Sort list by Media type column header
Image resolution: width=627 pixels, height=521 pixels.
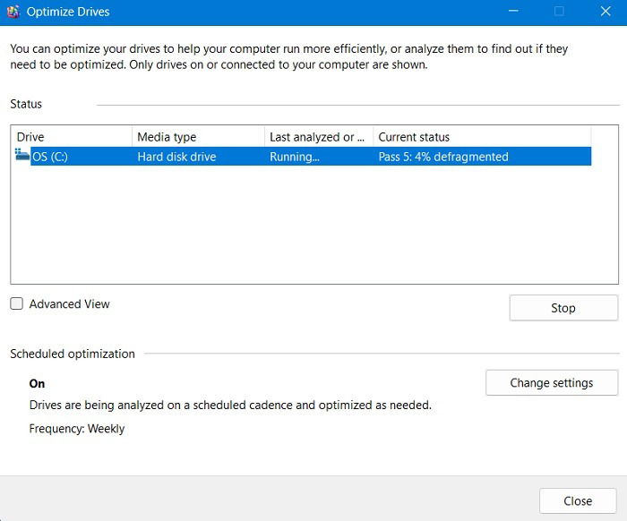[198, 137]
